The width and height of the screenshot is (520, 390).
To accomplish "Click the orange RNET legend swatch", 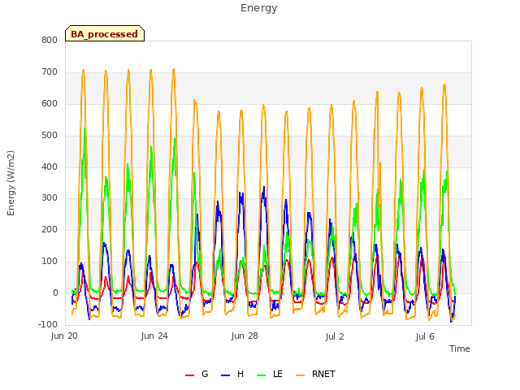I will 300,375.
